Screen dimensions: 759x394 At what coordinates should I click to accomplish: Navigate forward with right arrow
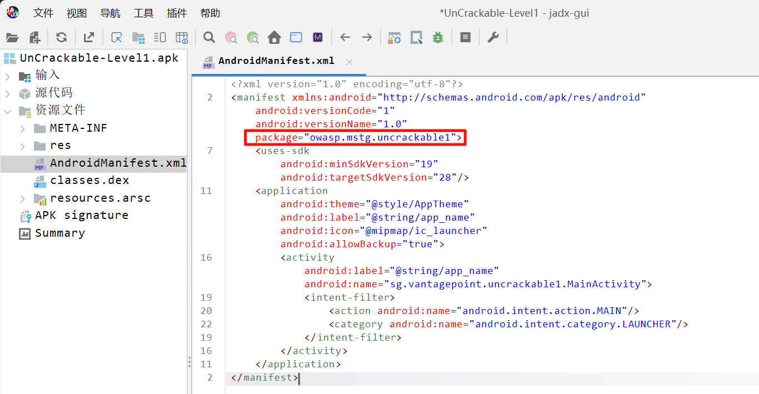coord(367,38)
